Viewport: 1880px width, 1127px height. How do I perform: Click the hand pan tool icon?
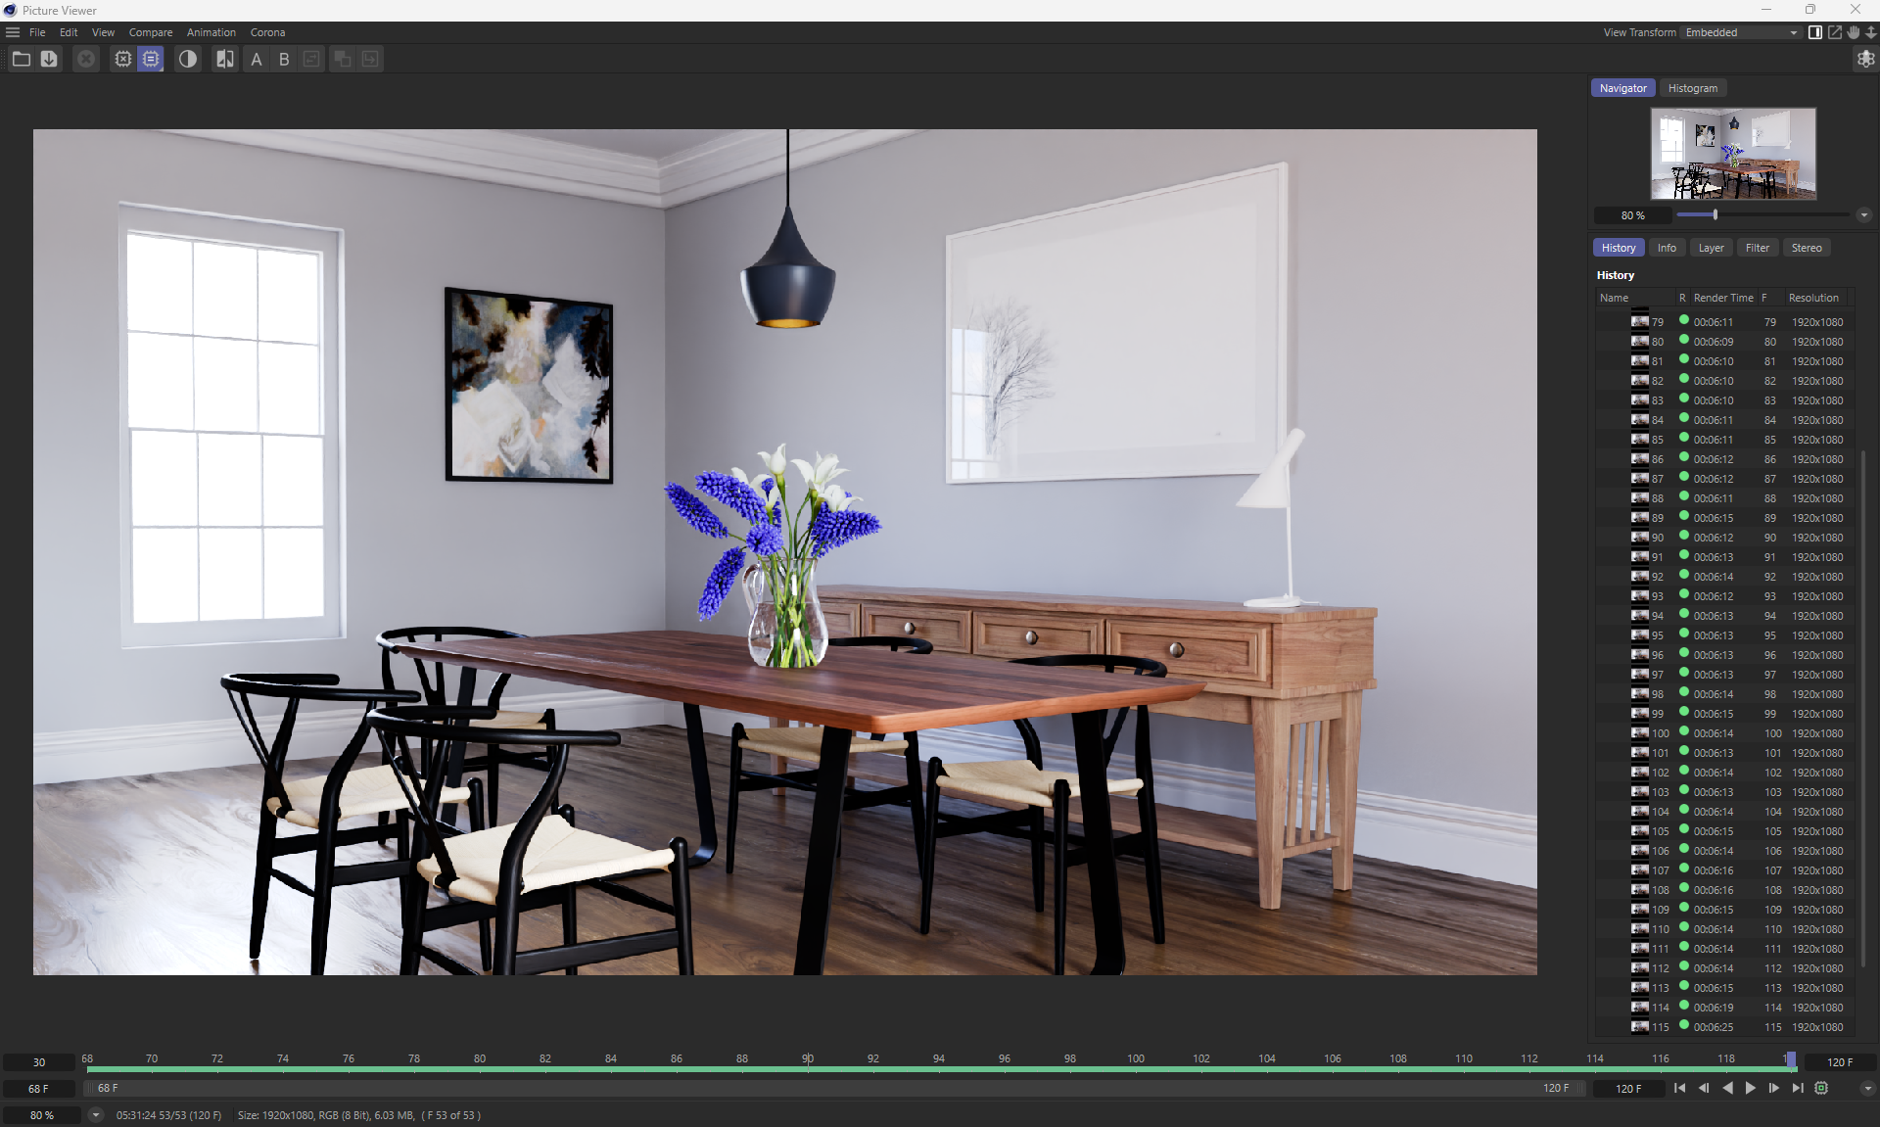tap(1853, 32)
